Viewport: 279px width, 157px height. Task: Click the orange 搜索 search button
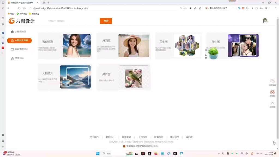(x=106, y=21)
